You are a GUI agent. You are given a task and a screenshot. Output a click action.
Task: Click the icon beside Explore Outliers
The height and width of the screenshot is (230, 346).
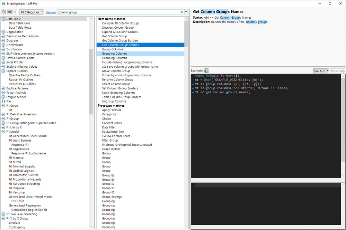click(x=3, y=71)
